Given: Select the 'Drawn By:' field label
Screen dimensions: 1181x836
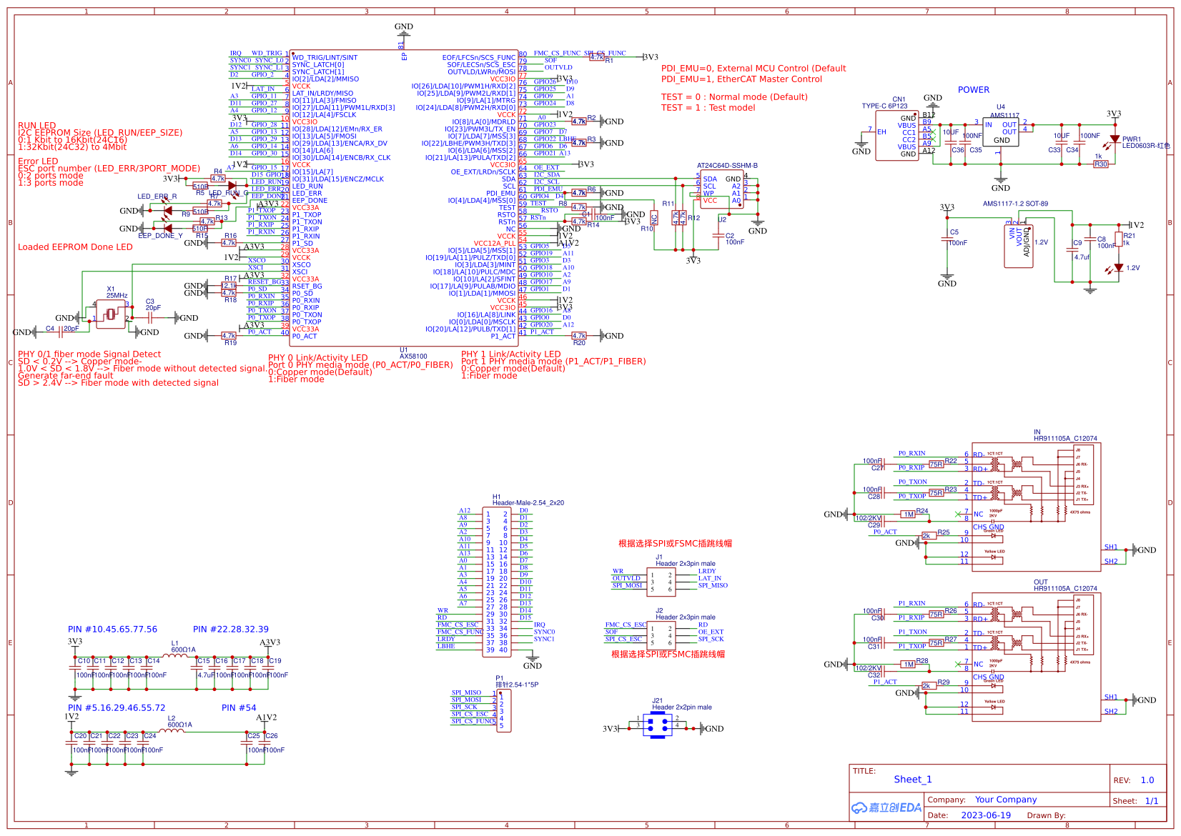Looking at the screenshot, I should pyautogui.click(x=1046, y=815).
